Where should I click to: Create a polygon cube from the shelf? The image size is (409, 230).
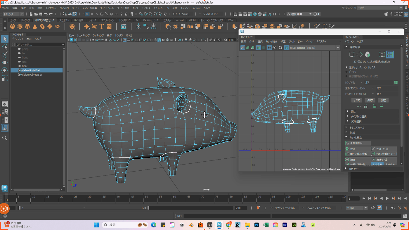click(20, 27)
